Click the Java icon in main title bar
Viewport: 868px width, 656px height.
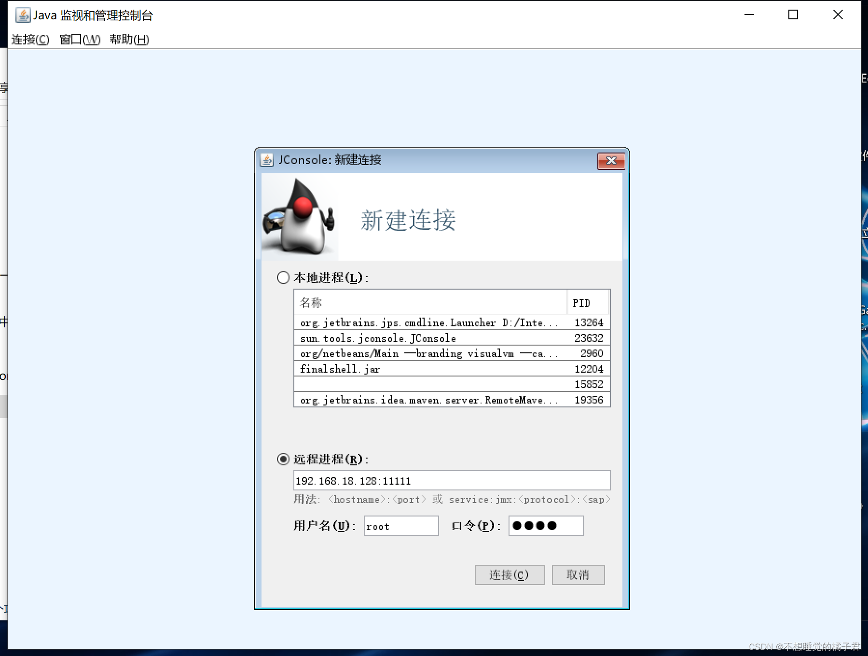23,15
